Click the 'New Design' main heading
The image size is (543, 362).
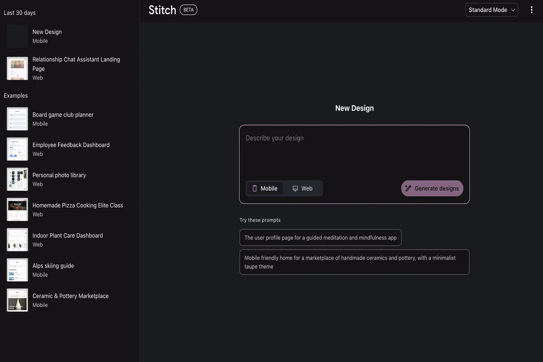click(354, 108)
